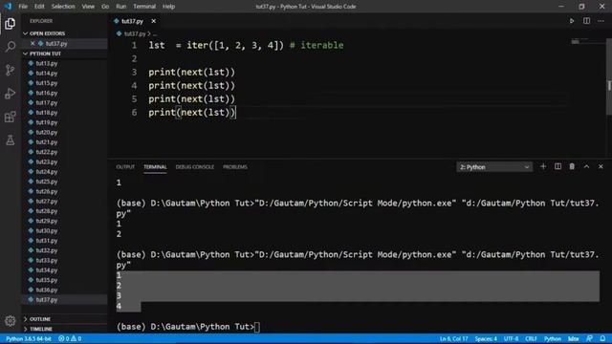612x344 pixels.
Task: Close the terminal panel
Action: pyautogui.click(x=601, y=166)
